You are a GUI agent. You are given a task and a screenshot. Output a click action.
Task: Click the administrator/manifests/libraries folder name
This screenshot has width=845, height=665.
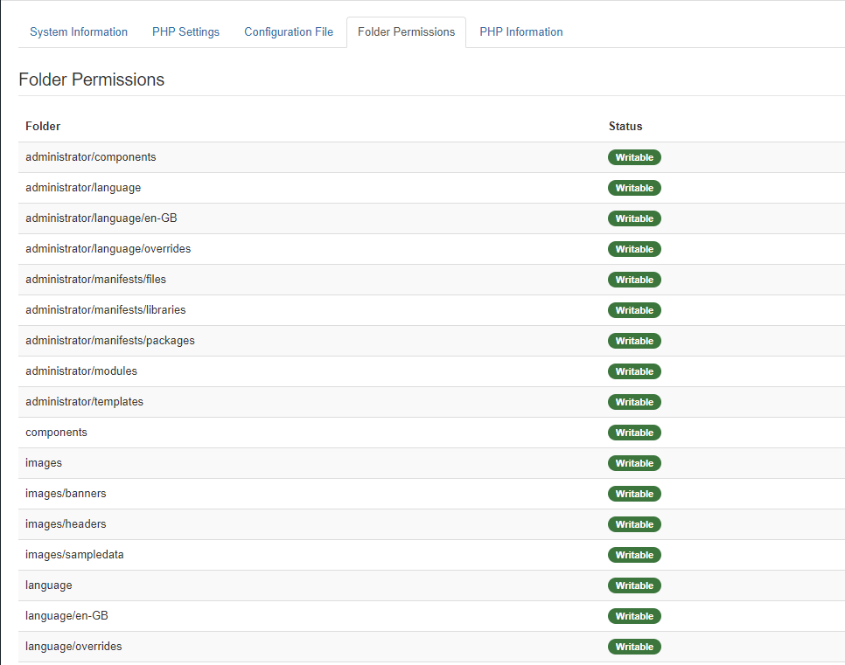tap(105, 310)
